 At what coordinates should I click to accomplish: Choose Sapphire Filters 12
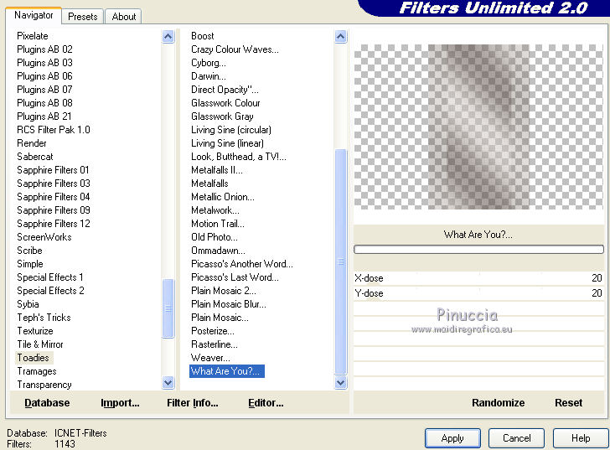(x=54, y=224)
